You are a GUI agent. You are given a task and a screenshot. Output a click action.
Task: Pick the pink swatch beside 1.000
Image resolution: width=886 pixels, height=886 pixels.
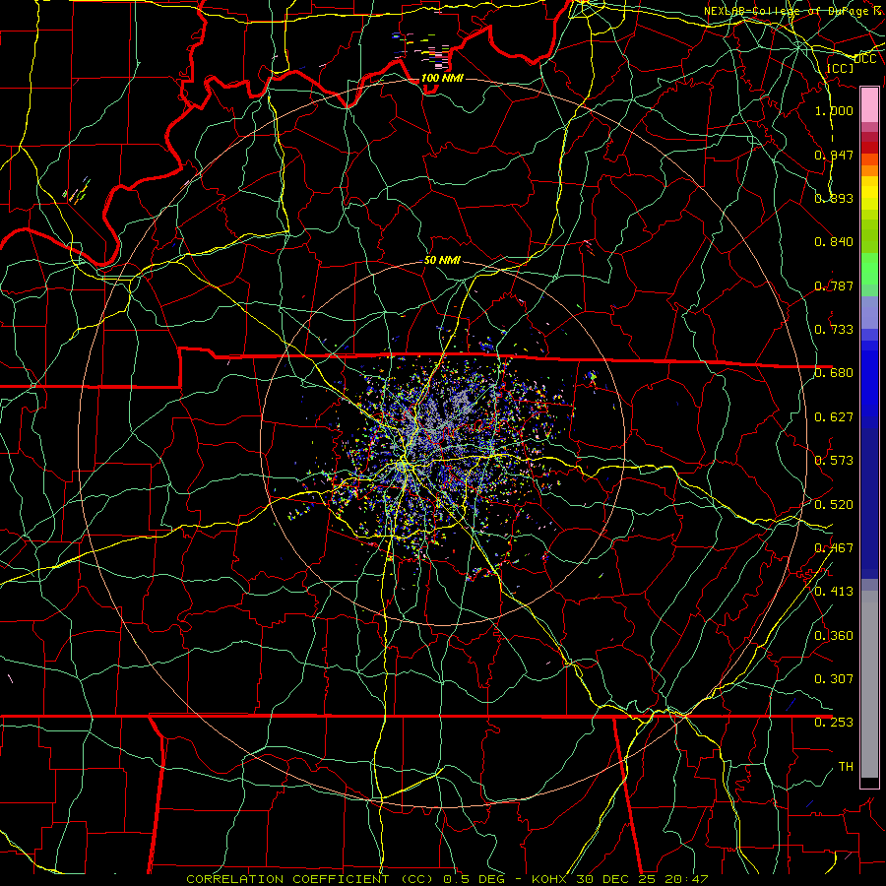tap(869, 105)
